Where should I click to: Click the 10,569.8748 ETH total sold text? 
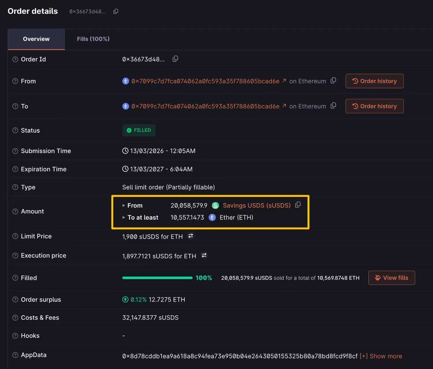(338, 278)
